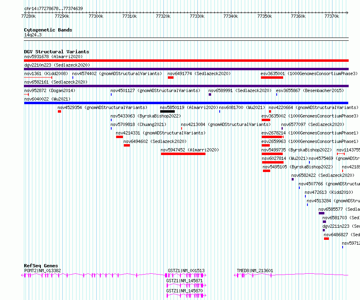Select nsv4501127 gnomAD variant label
This screenshot has height=300, width=360.
click(x=155, y=90)
